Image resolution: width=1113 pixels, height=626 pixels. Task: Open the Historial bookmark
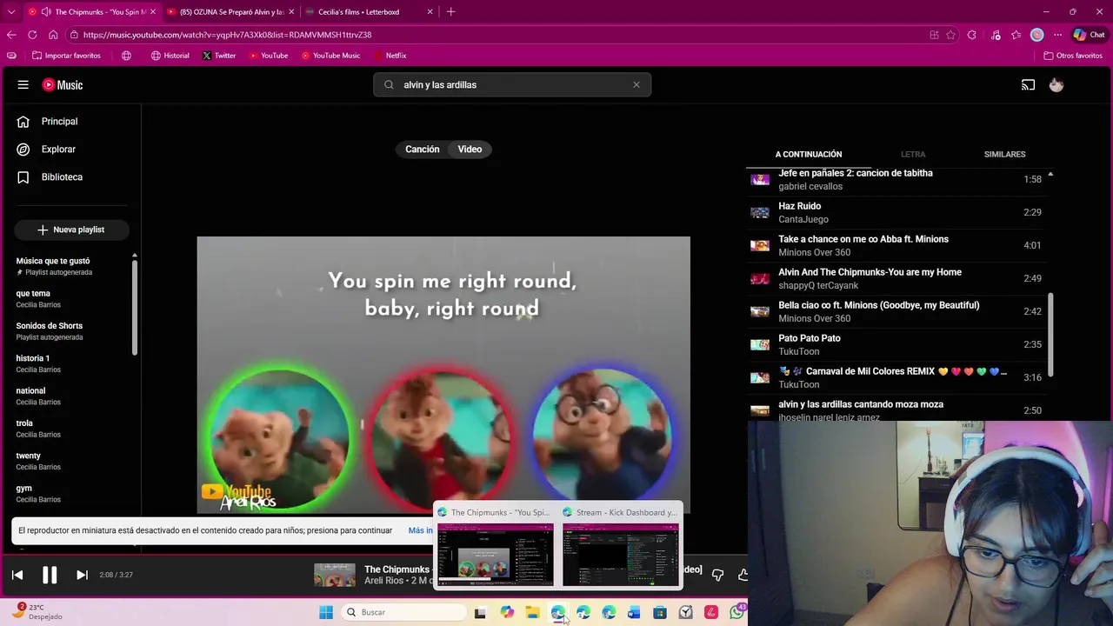[x=170, y=56]
